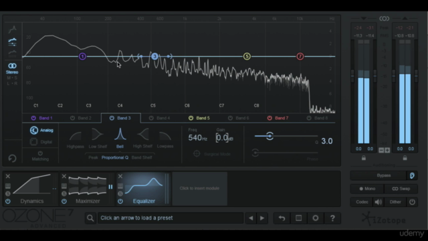
Task: Click the undo history arrow button
Action: click(x=282, y=218)
